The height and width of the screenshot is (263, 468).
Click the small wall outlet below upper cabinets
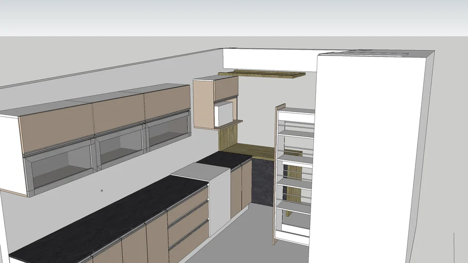pos(102,191)
